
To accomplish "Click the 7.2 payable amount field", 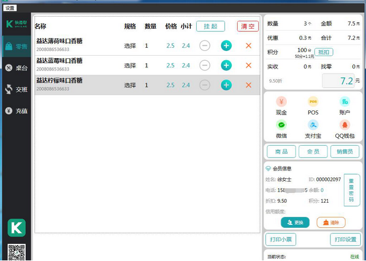I will [x=338, y=81].
